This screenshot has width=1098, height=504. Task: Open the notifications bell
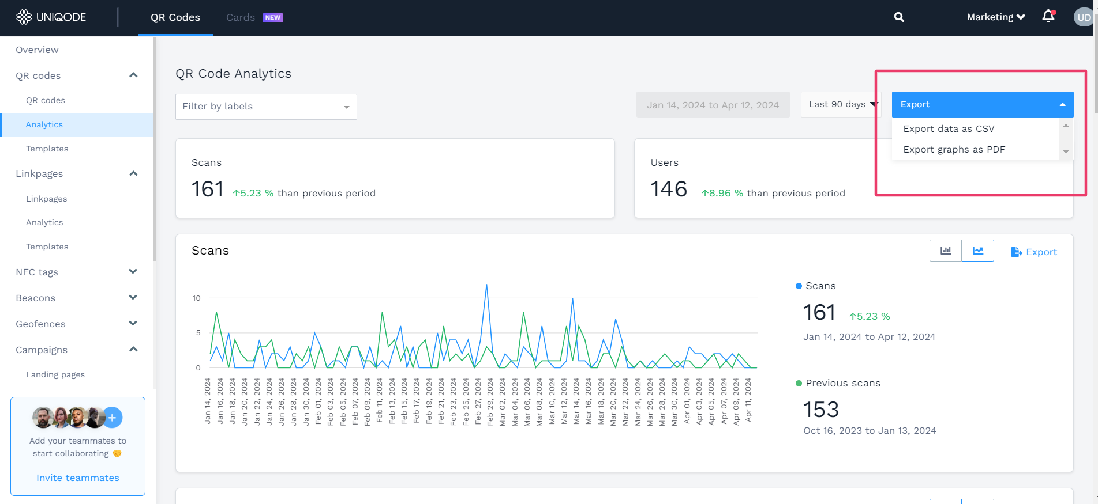(1048, 17)
